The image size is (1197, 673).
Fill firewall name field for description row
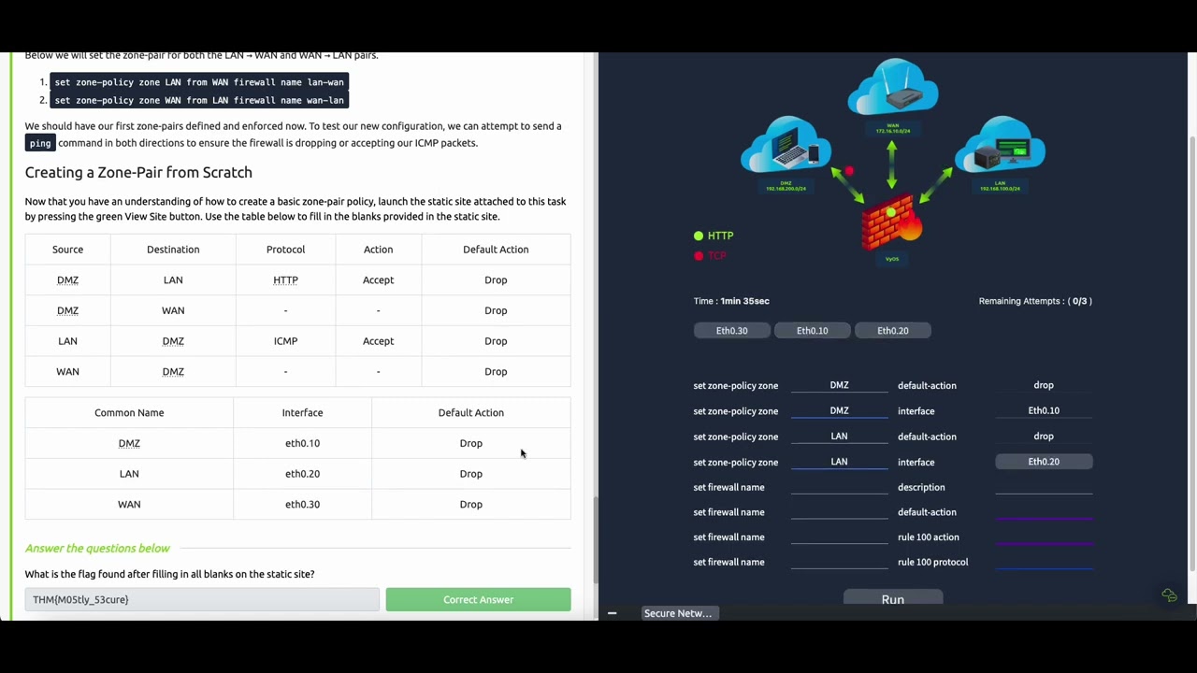tap(839, 486)
